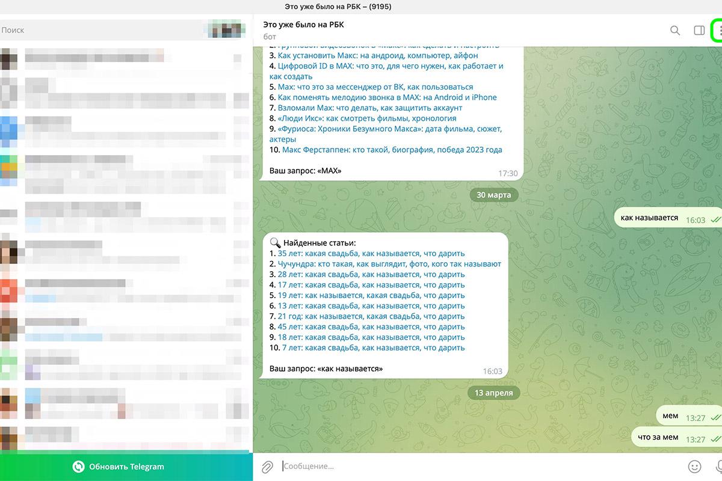Click the microphone voice message icon
Screen dimensions: 722x481
tap(719, 466)
